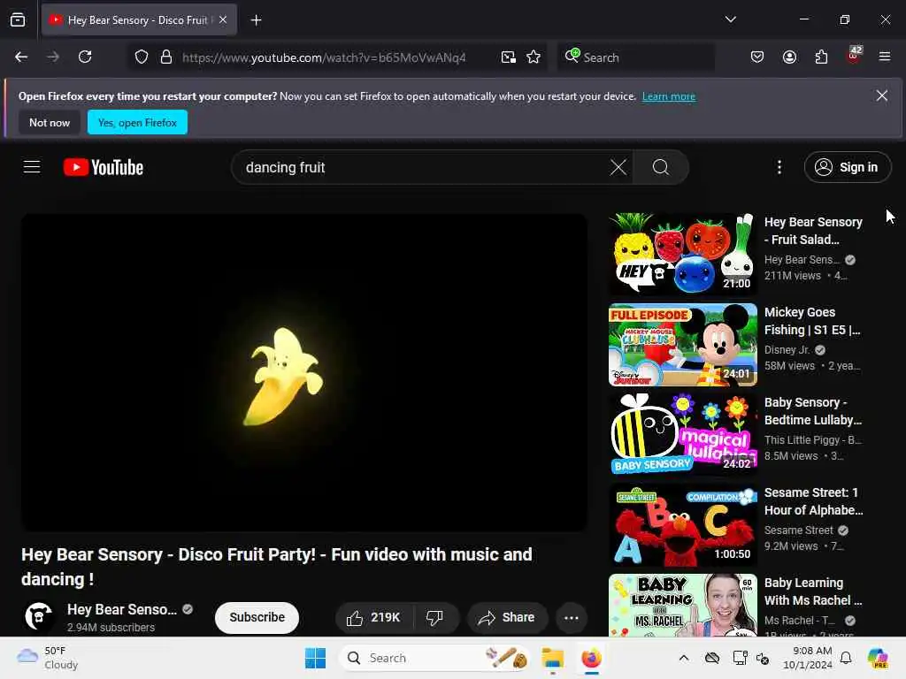Open muted volume tray icon
The height and width of the screenshot is (679, 906).
coord(763,658)
